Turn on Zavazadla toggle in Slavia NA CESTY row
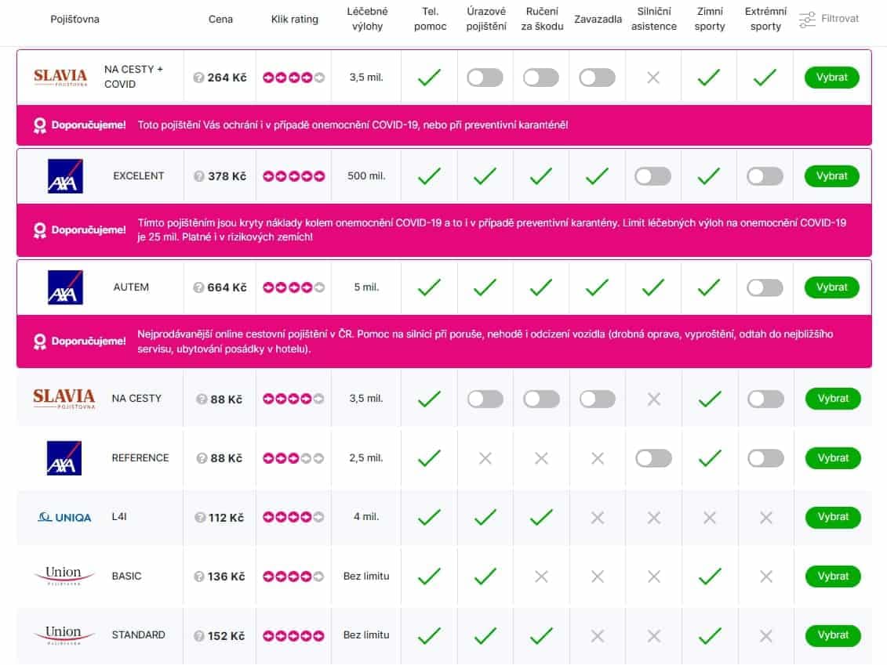 (x=598, y=399)
